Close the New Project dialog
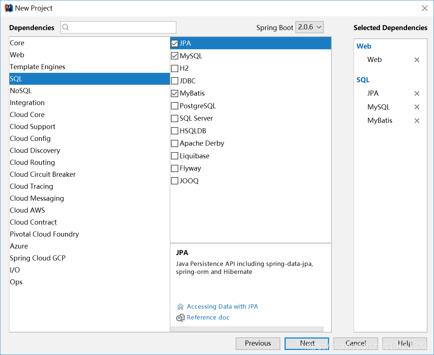This screenshot has width=434, height=355. coord(425,8)
